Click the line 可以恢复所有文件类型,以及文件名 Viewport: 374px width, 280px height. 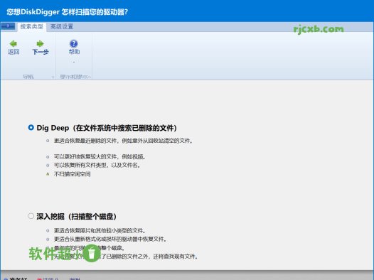pos(97,165)
